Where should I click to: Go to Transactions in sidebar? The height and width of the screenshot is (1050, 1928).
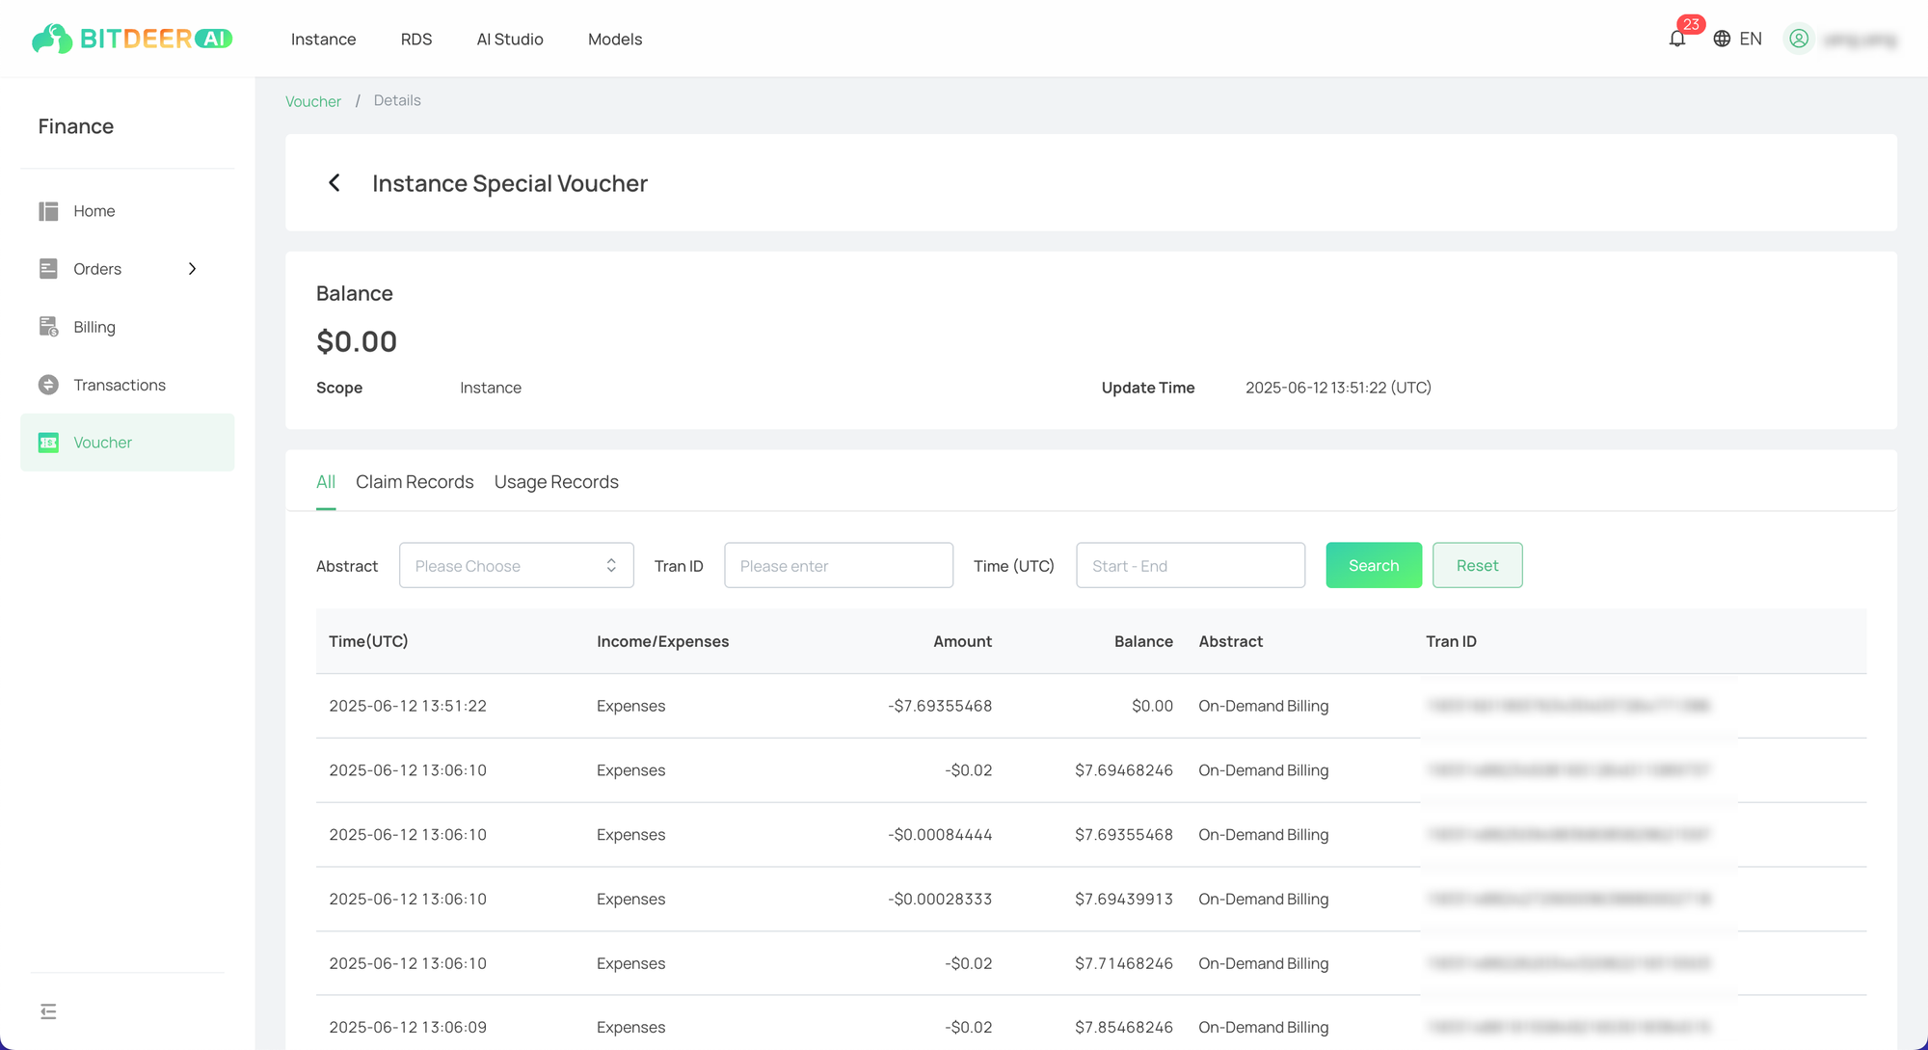click(x=119, y=385)
